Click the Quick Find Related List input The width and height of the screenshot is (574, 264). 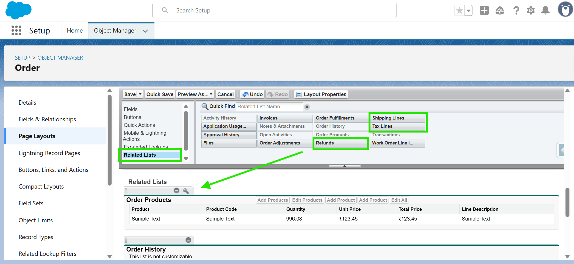point(269,107)
